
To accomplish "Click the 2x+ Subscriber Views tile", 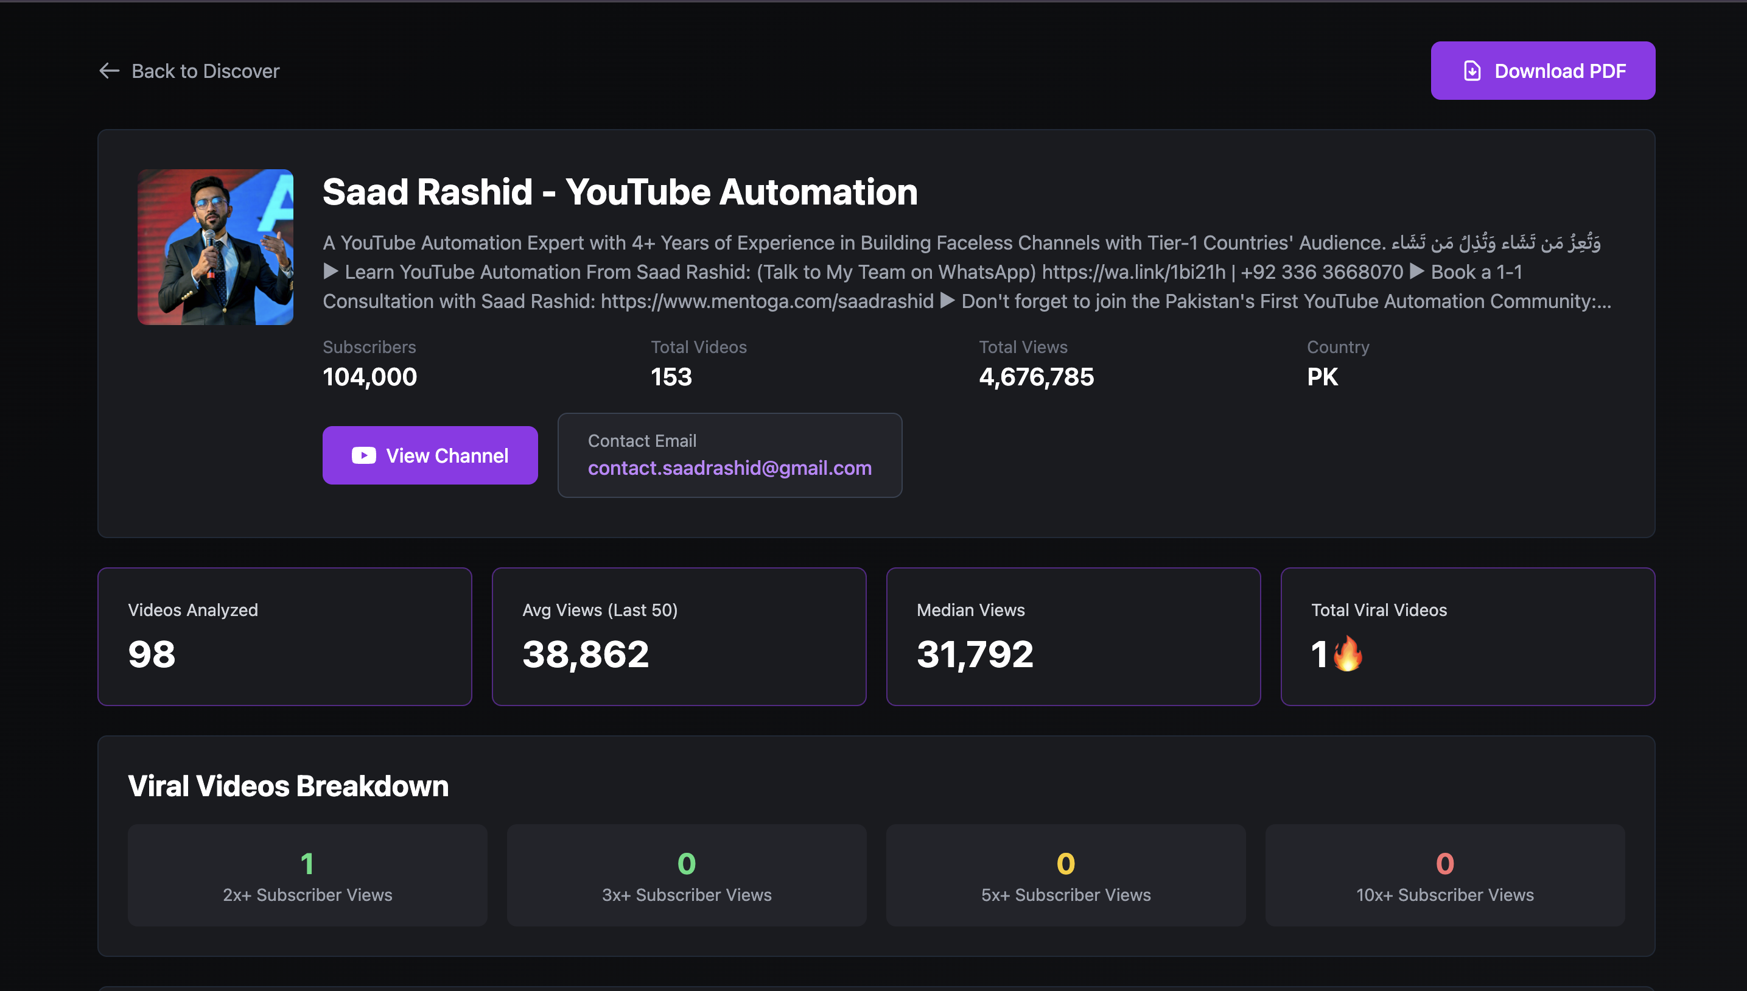I will [x=307, y=875].
